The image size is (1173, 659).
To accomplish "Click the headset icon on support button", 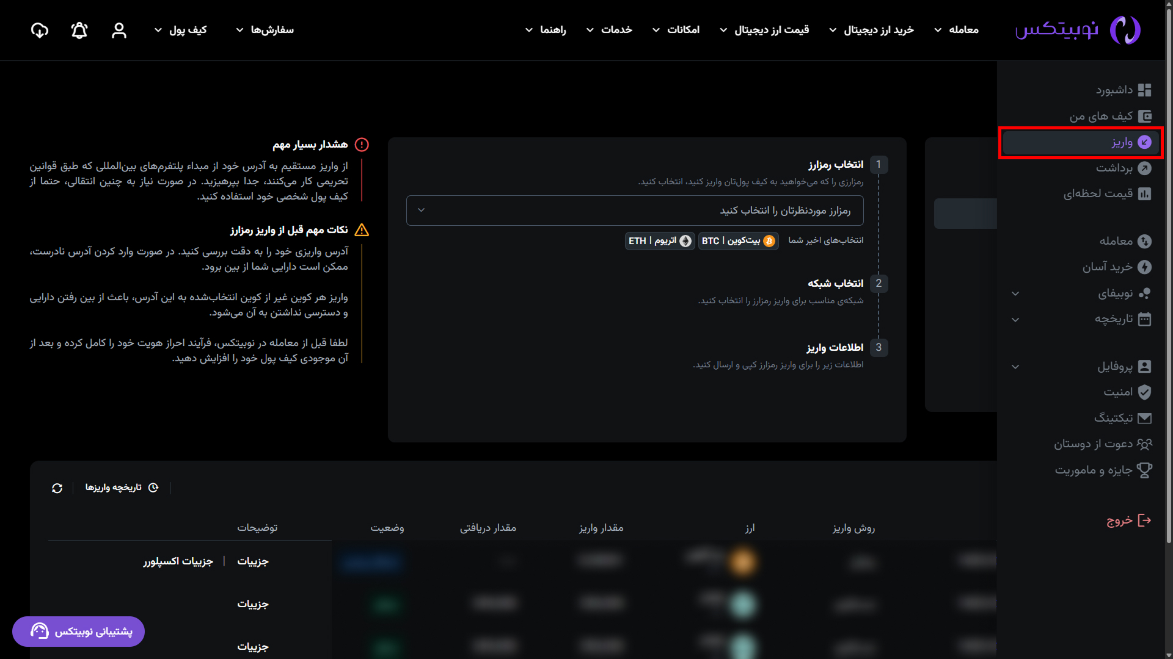I will 40,631.
